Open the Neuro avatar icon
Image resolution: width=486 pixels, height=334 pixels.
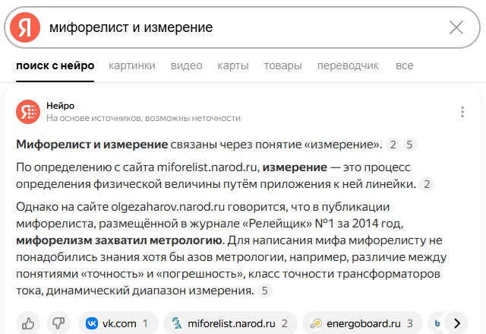pos(28,112)
